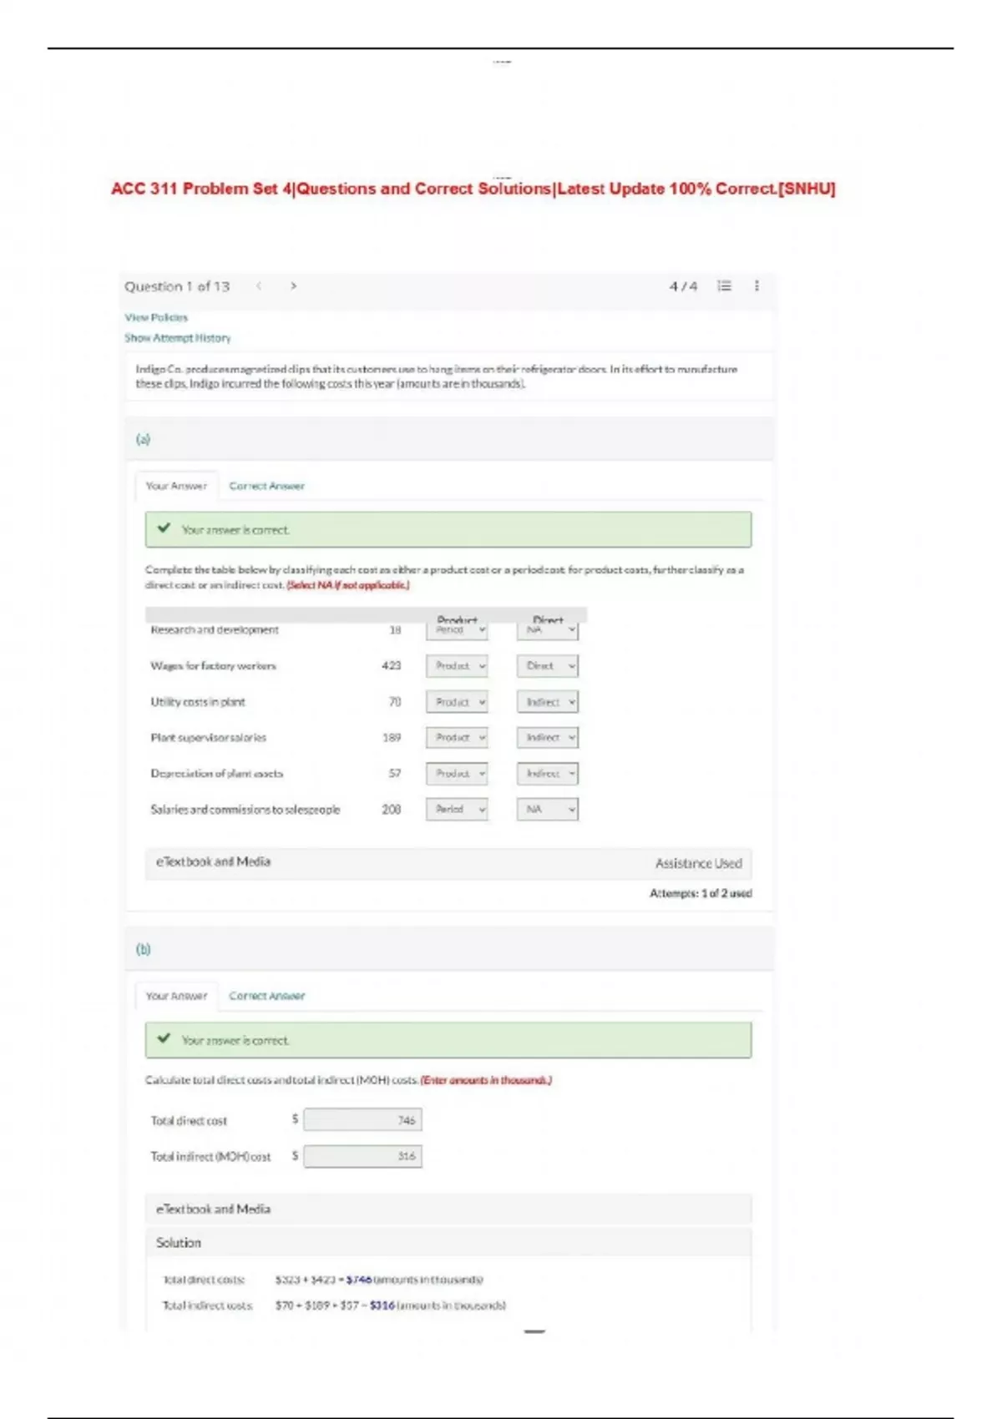The width and height of the screenshot is (1002, 1419).
Task: Expand eTextbook and Media in part (a)
Action: tap(213, 862)
